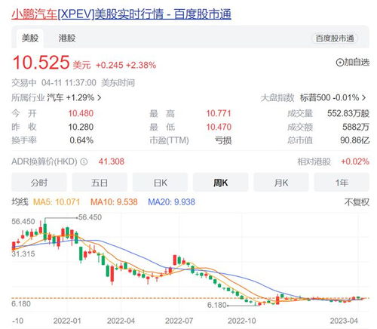Click the 相对港股 value +0.02%

[x=355, y=161]
